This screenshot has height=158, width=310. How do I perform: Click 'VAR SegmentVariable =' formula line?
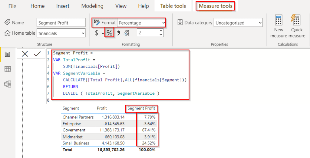coord(79,73)
